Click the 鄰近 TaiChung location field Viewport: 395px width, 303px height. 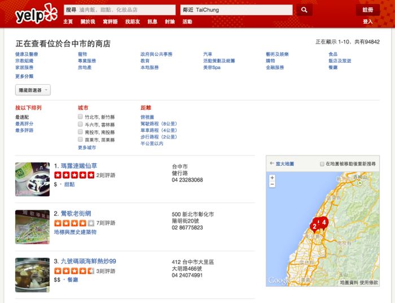tap(236, 10)
